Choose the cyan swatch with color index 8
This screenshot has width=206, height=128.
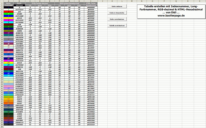9,22
